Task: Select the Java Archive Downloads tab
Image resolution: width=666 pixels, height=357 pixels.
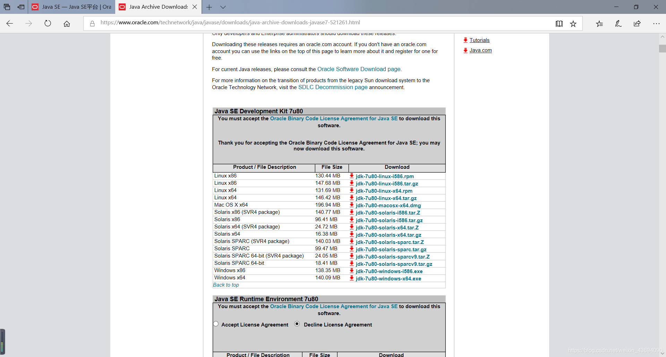Action: 159,7
